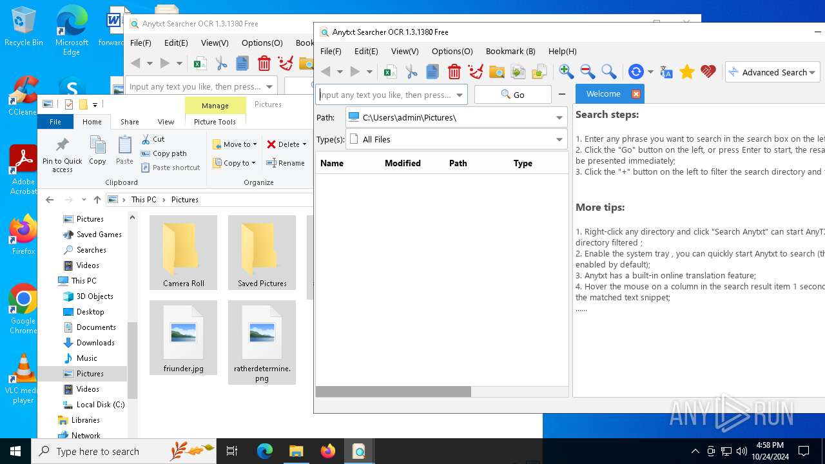Open the Edit(E) menu in front Anytxt window
Viewport: 825px width, 464px height.
pos(366,51)
